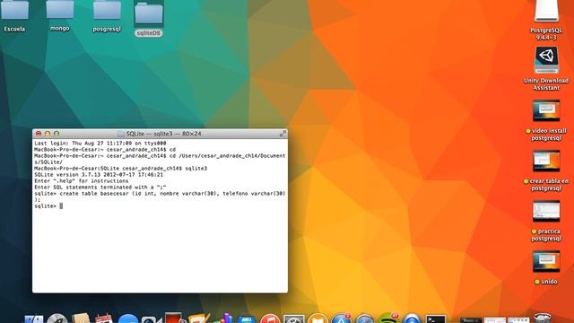Select the Unity Download Assistant icon

(546, 60)
